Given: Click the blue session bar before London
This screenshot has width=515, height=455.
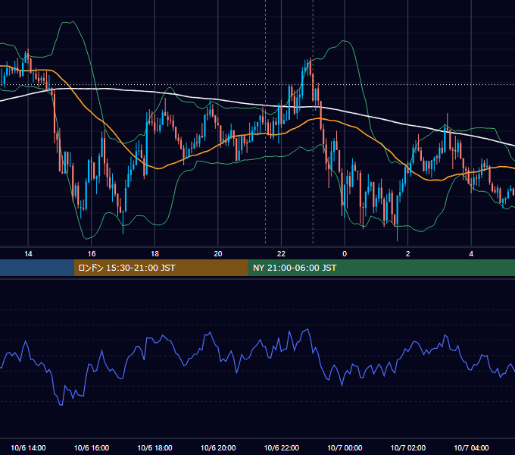Looking at the screenshot, I should pos(37,268).
